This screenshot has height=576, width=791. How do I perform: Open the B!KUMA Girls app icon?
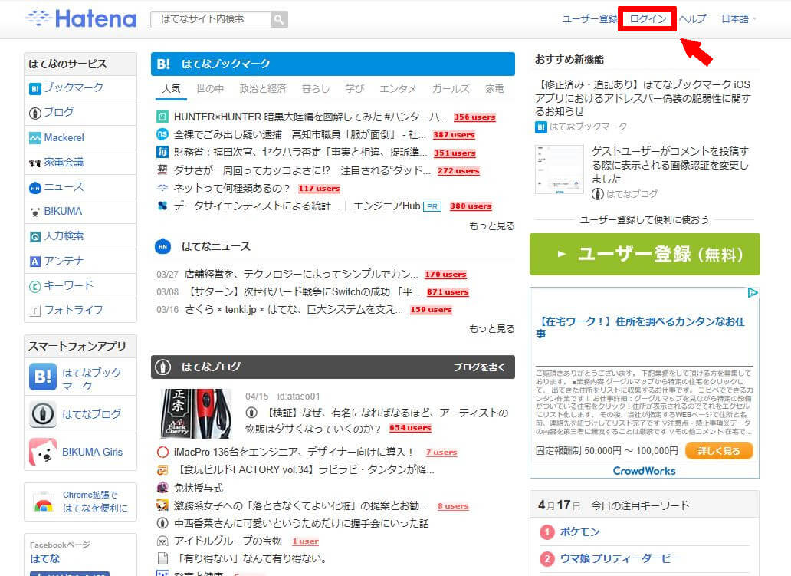43,452
